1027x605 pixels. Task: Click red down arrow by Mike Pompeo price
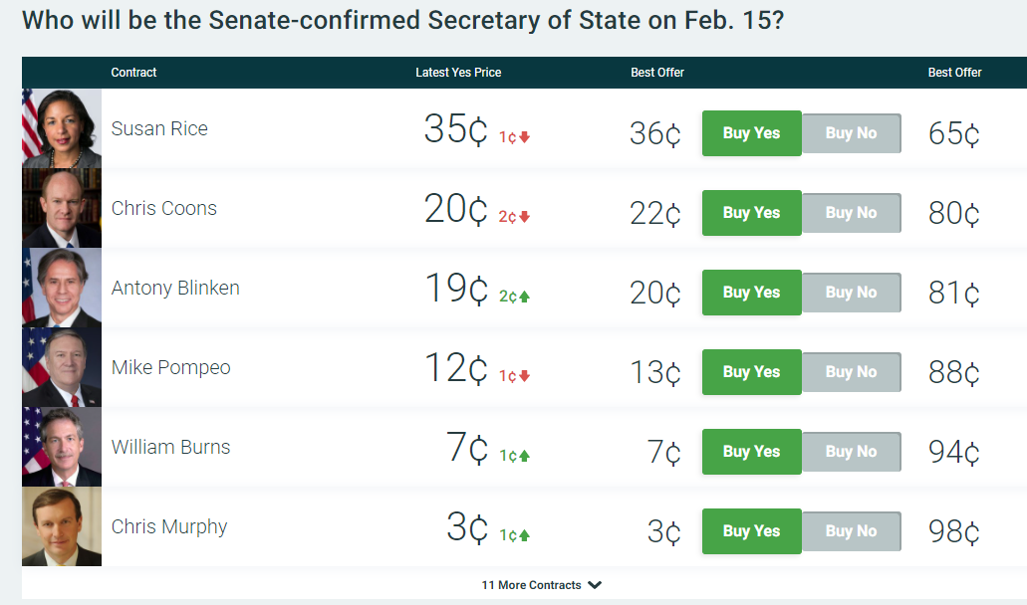(525, 376)
